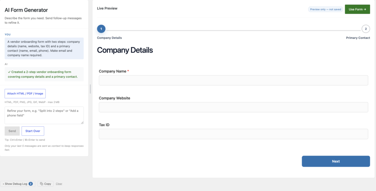
Task: Click the Next button
Action: point(336,161)
